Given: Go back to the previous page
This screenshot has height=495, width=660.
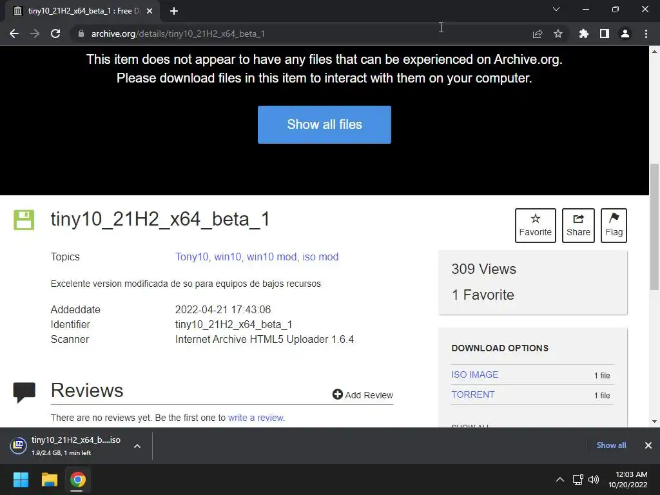Looking at the screenshot, I should pyautogui.click(x=14, y=34).
